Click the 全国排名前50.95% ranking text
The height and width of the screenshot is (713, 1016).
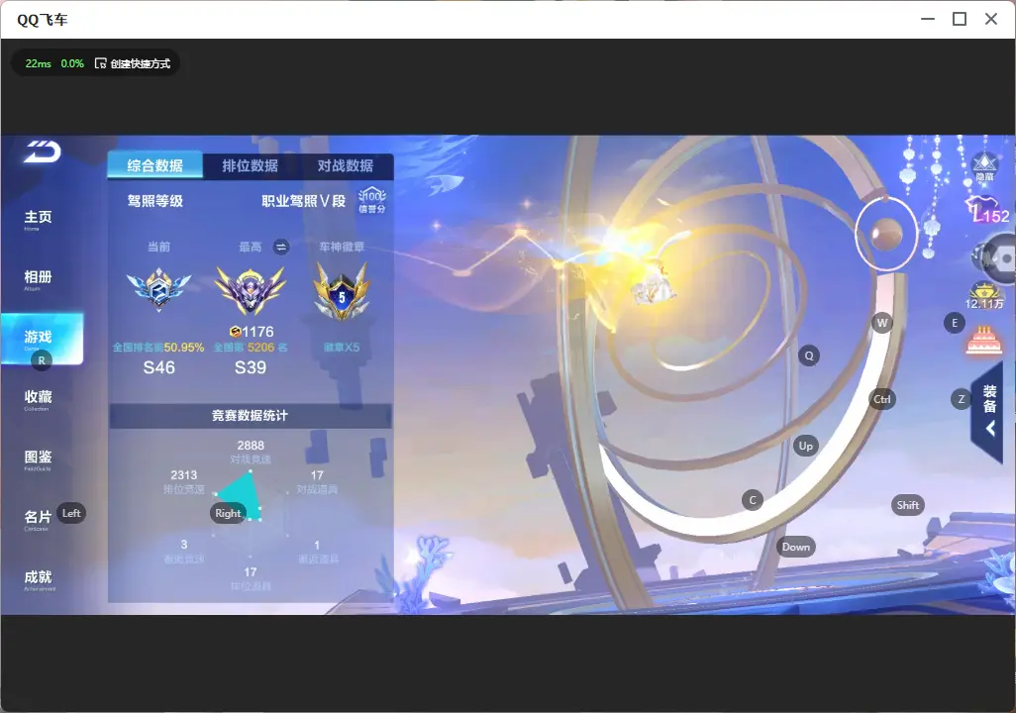[x=158, y=348]
